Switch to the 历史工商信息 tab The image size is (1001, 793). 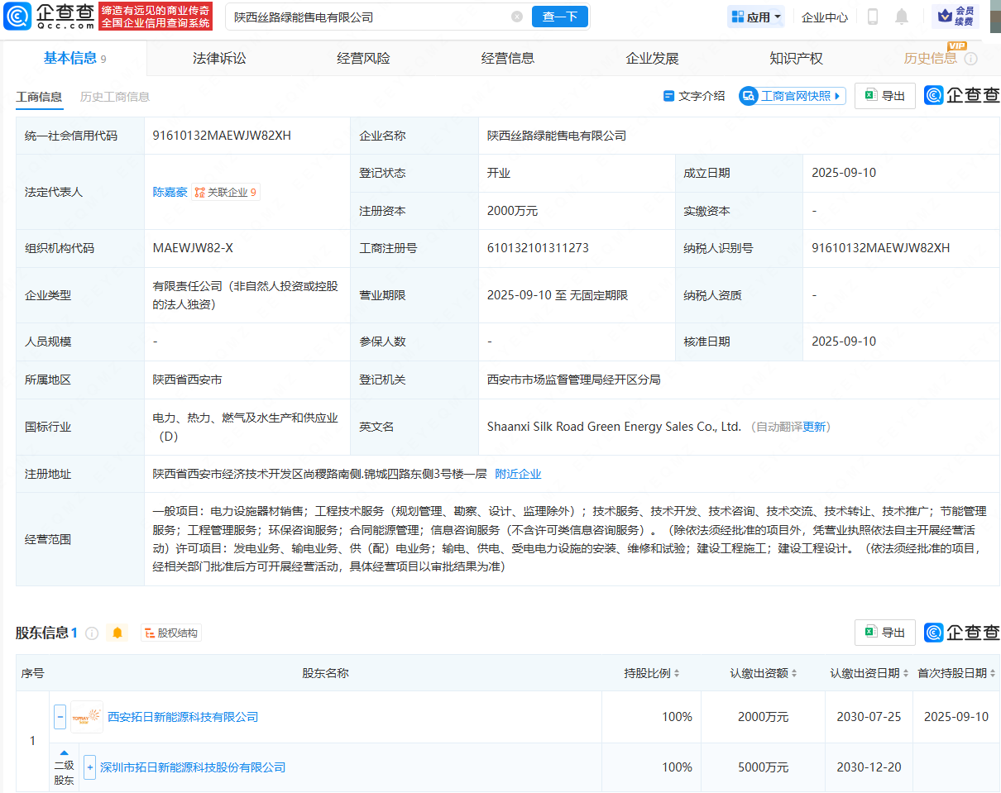click(x=117, y=96)
